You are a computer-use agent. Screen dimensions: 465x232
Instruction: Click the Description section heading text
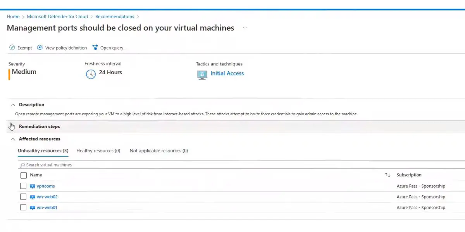coord(31,105)
